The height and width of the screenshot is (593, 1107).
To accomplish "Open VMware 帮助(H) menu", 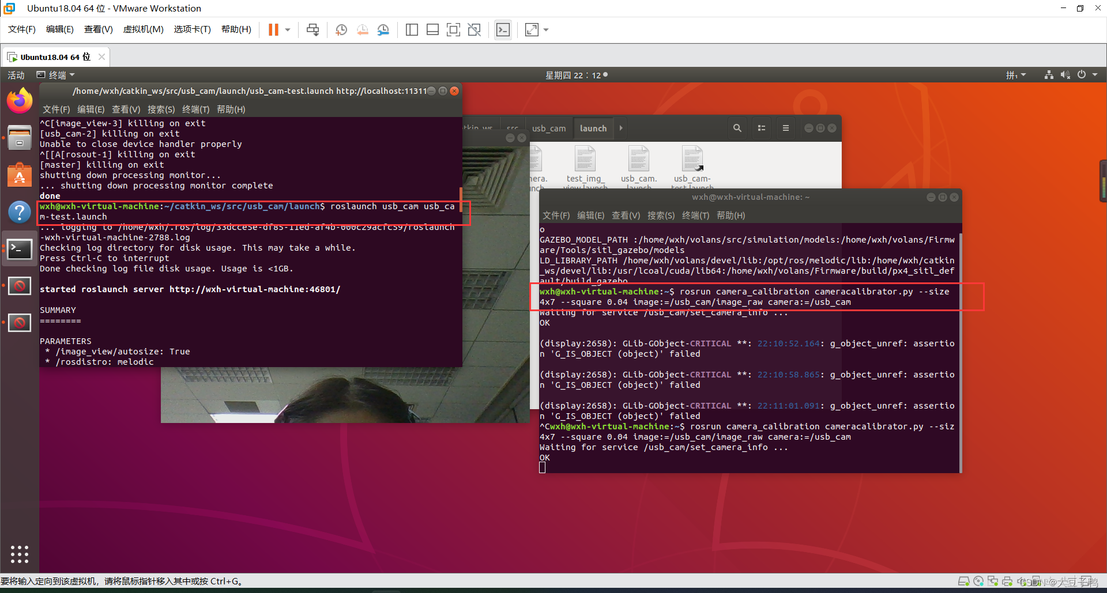I will coord(236,29).
